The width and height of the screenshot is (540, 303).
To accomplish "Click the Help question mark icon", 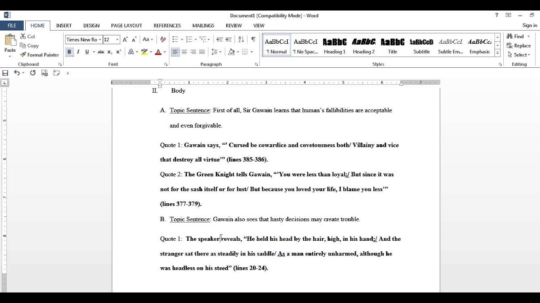I will [x=497, y=15].
